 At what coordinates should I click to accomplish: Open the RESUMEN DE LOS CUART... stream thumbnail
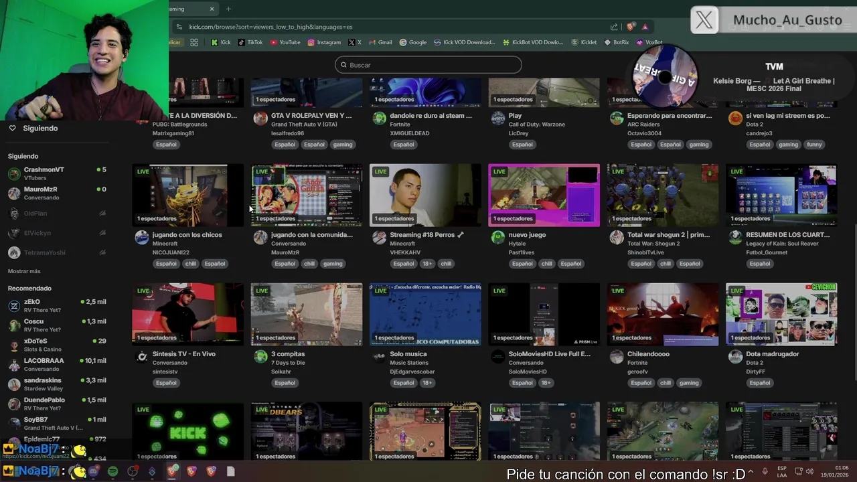(781, 195)
